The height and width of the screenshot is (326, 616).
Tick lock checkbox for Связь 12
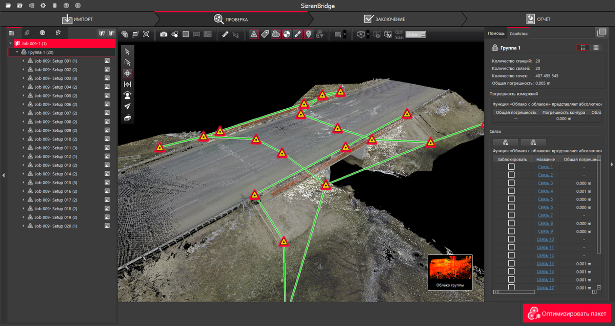tap(511, 255)
